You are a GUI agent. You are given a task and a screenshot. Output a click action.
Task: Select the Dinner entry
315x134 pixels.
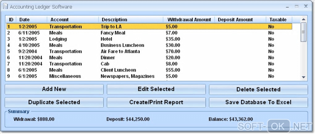coord(149,58)
